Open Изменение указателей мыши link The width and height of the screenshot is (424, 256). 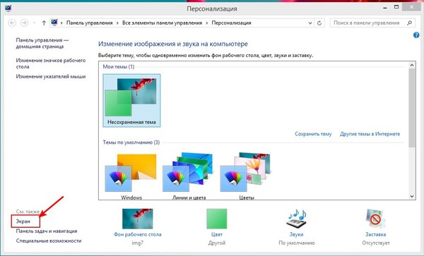[x=51, y=77]
